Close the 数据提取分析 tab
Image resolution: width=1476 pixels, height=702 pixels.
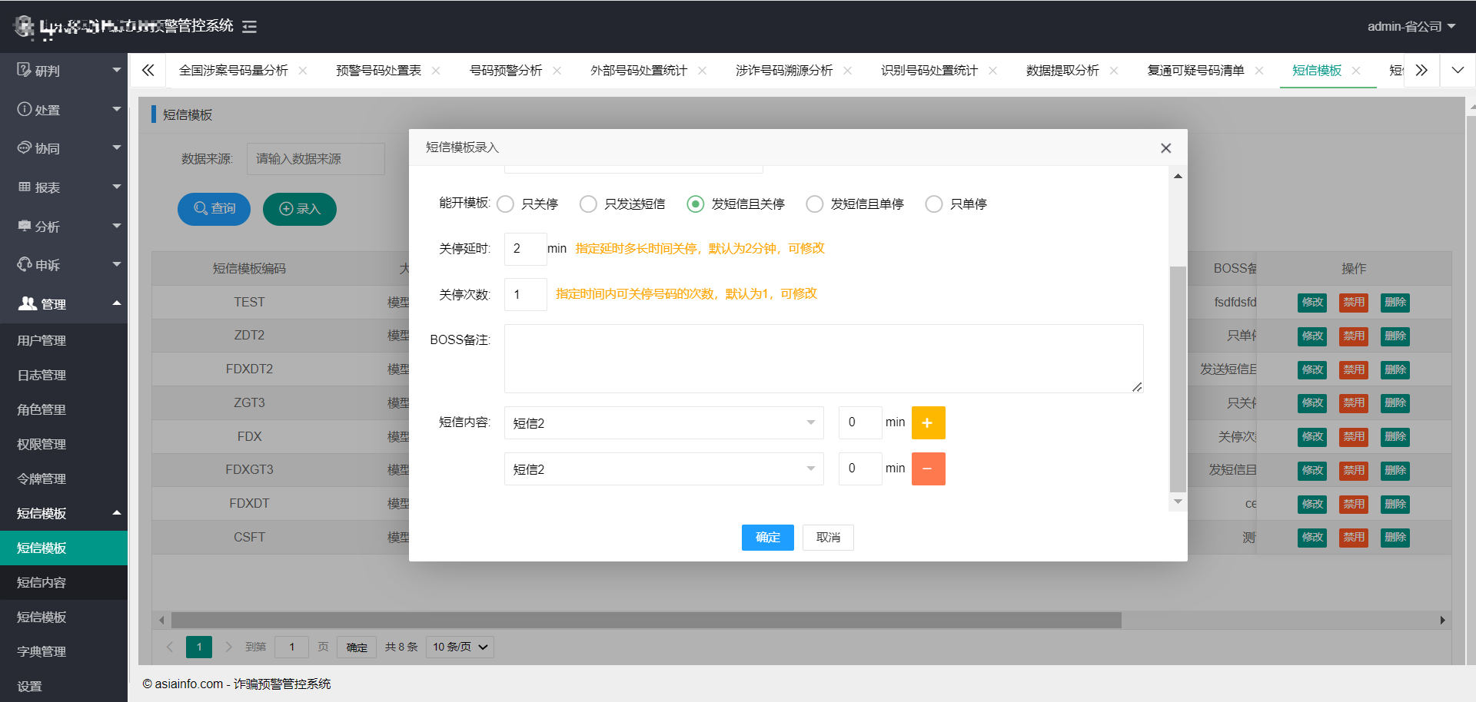pyautogui.click(x=1114, y=71)
